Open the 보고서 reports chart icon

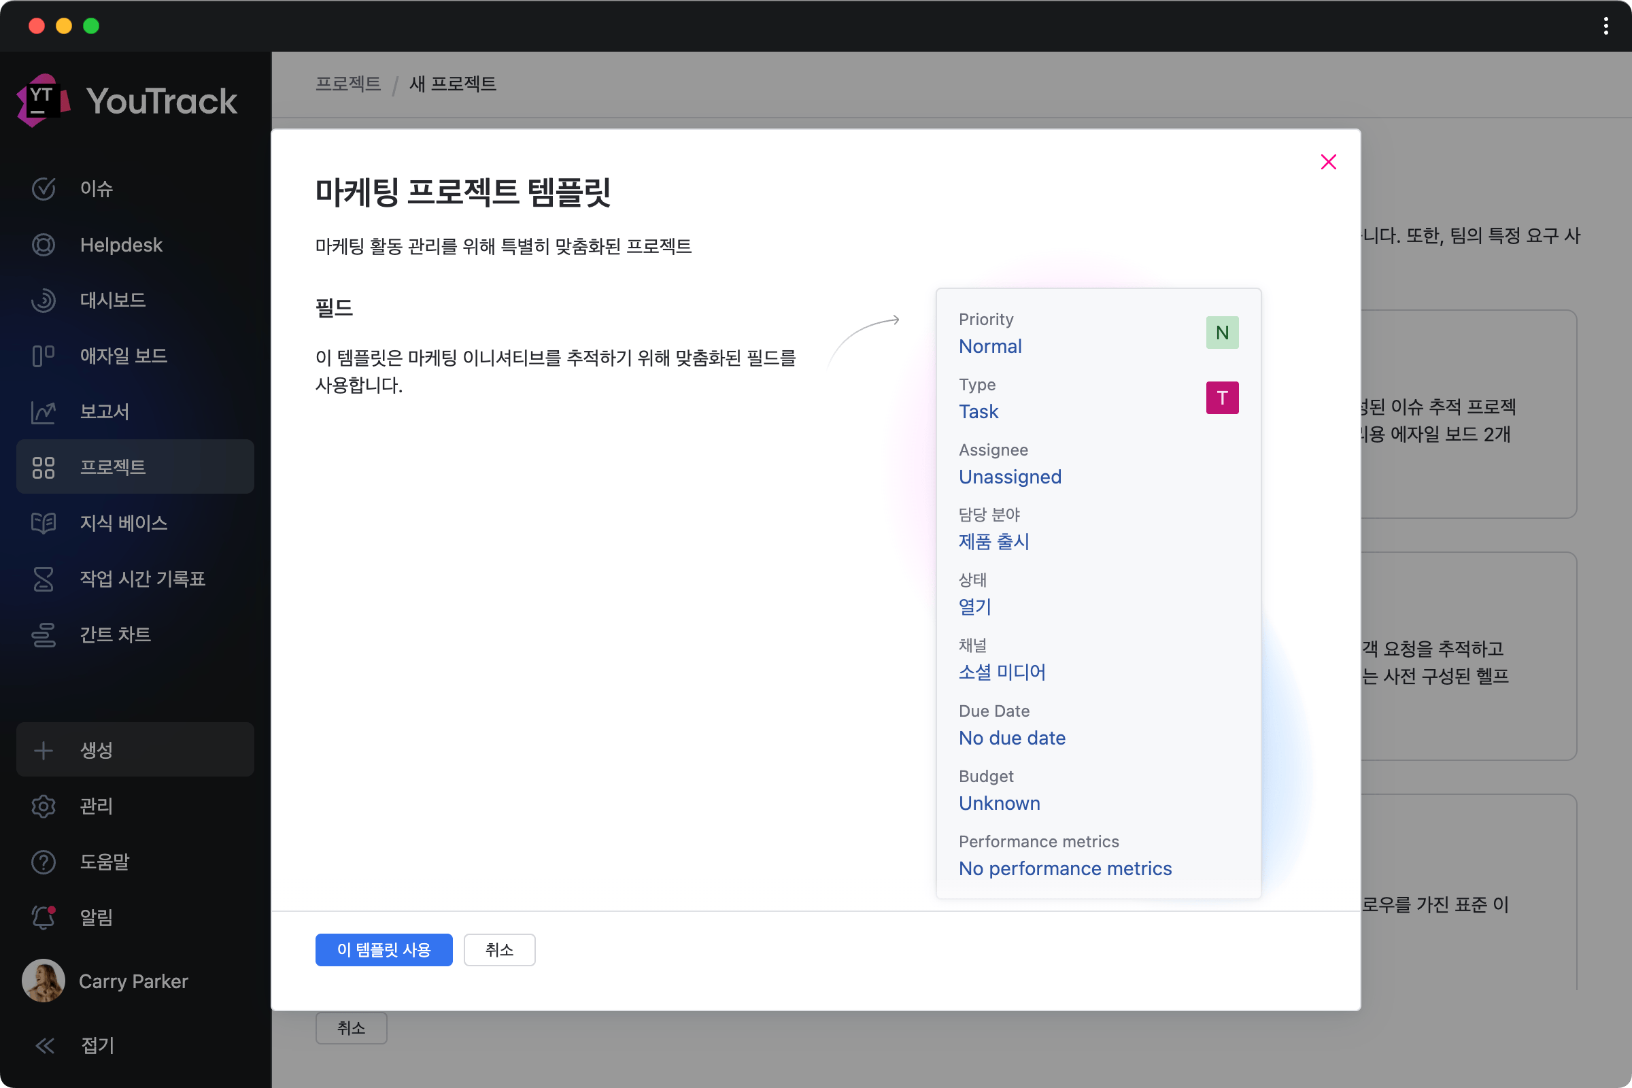(43, 412)
